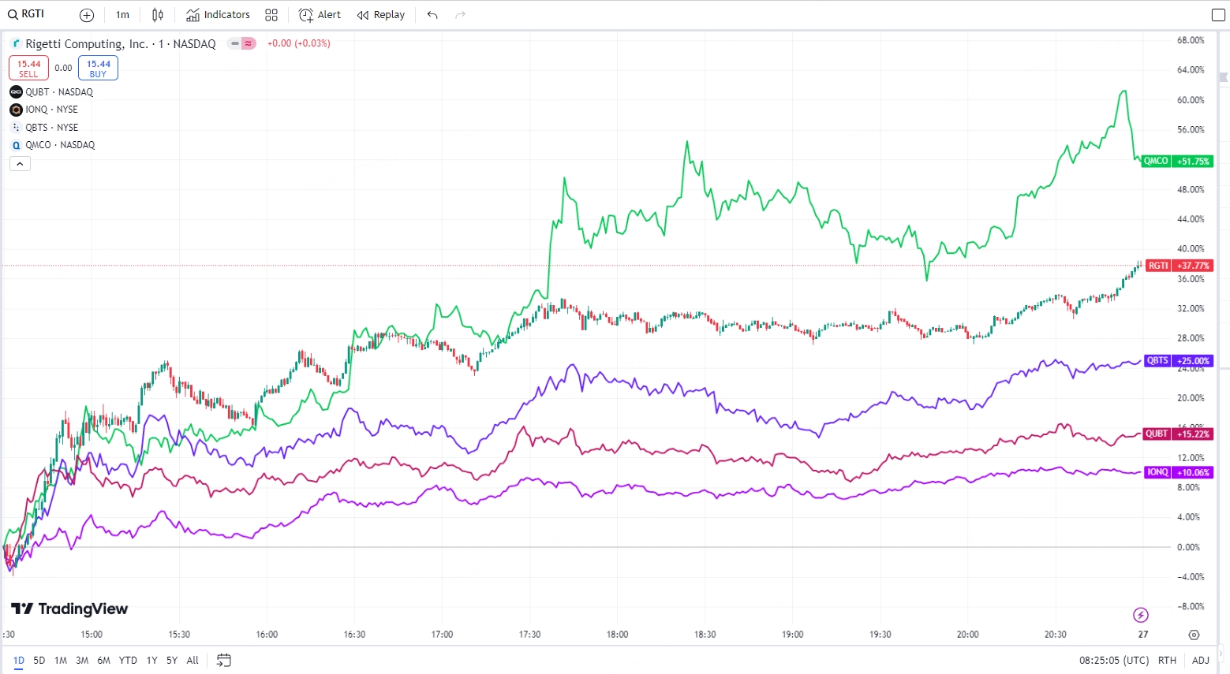This screenshot has width=1230, height=674.
Task: Collapse the symbol legend with the chevron
Action: point(20,164)
